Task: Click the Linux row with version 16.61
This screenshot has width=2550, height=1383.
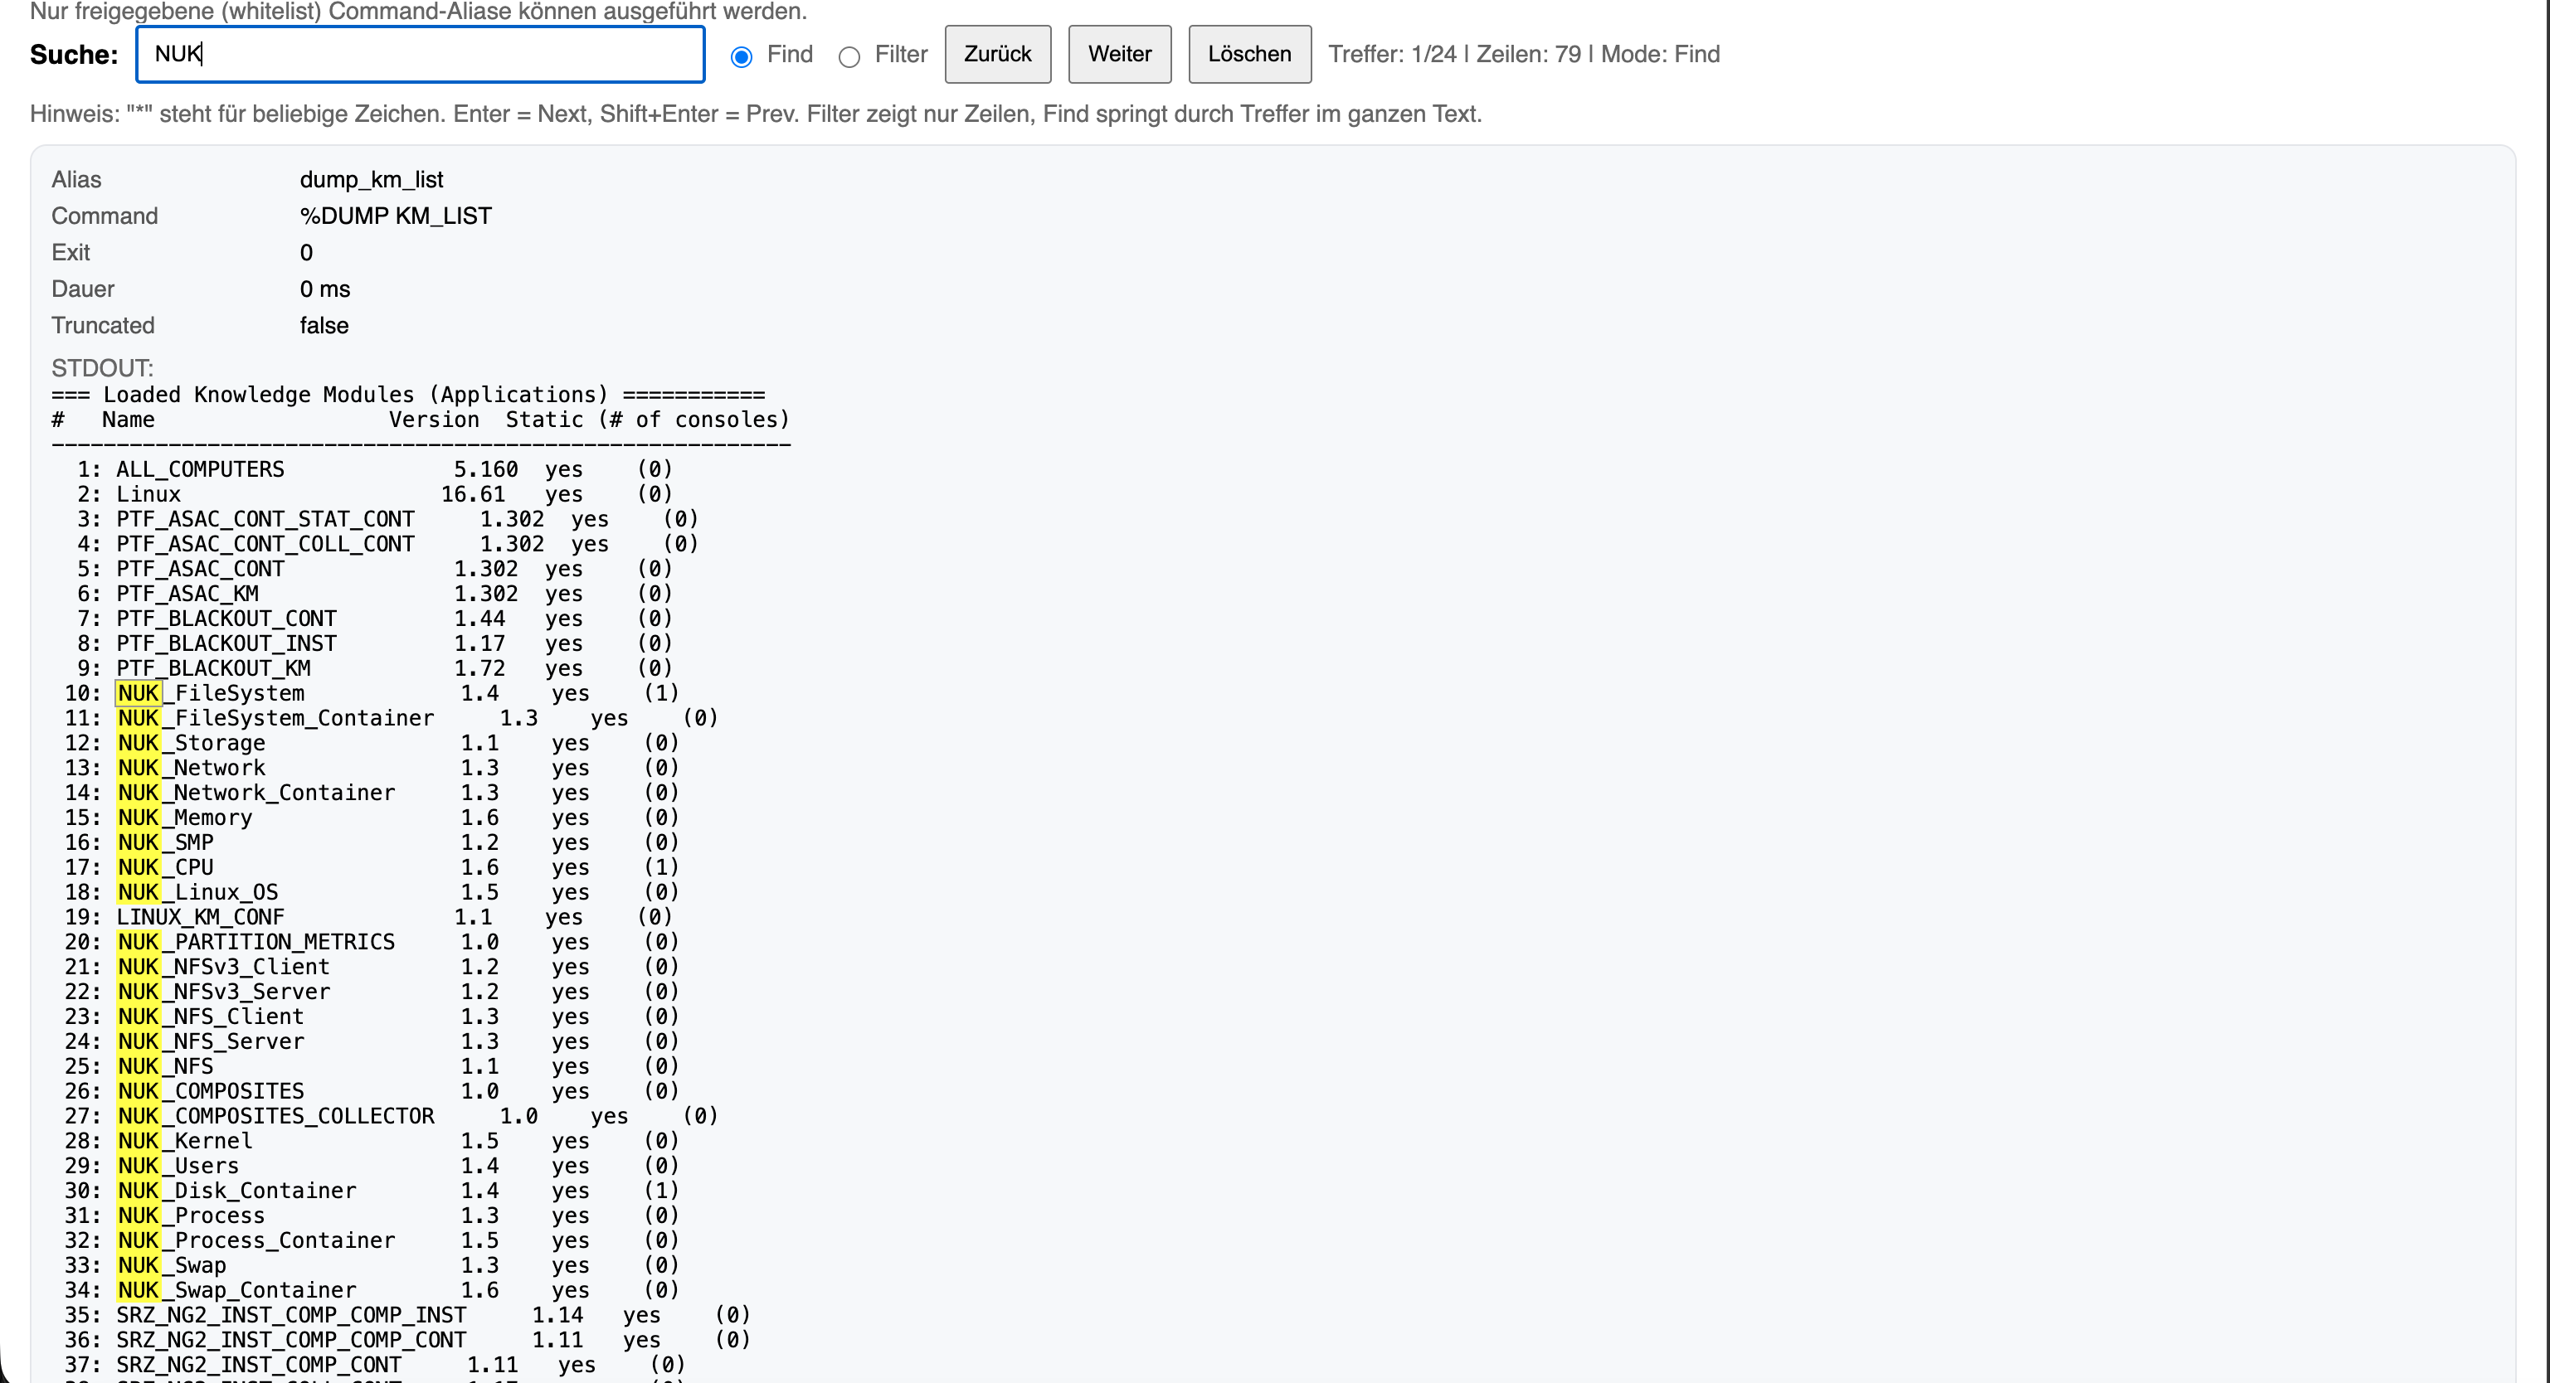Action: (x=363, y=493)
